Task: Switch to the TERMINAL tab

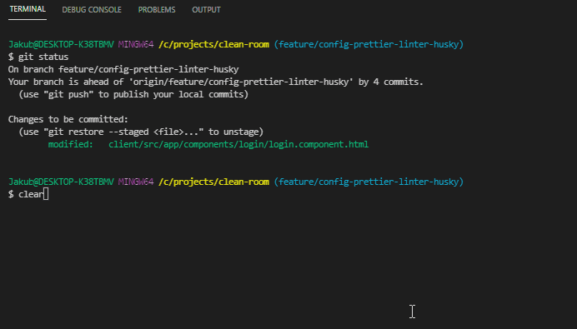Action: pyautogui.click(x=28, y=9)
